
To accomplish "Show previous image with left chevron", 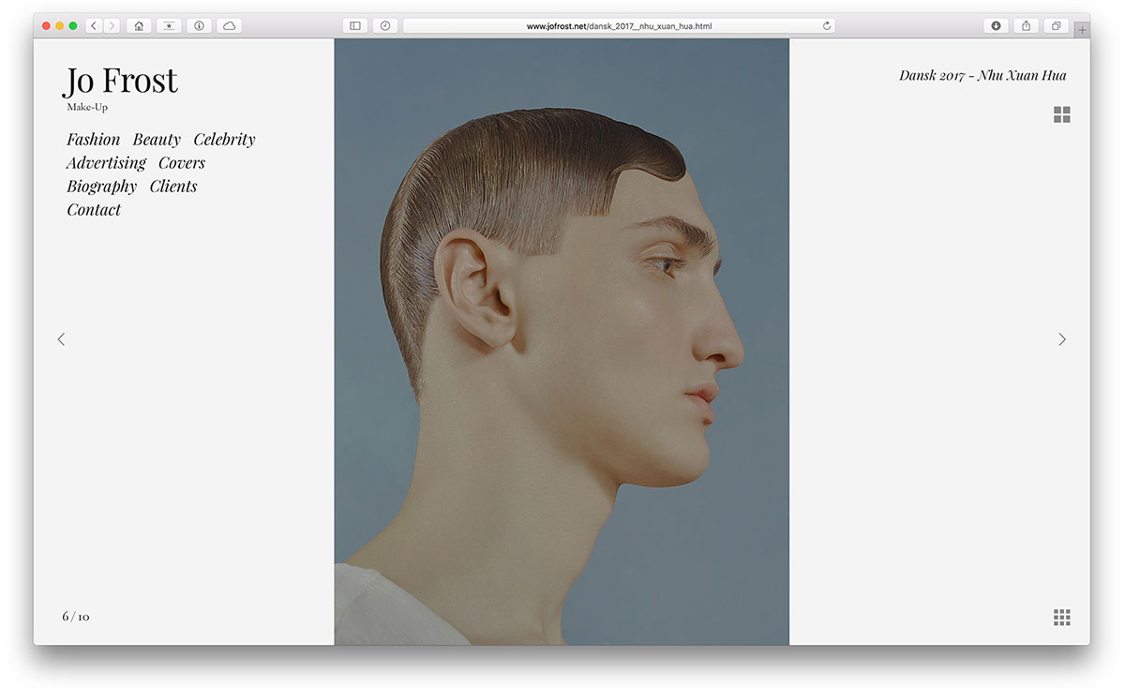I will 62,339.
